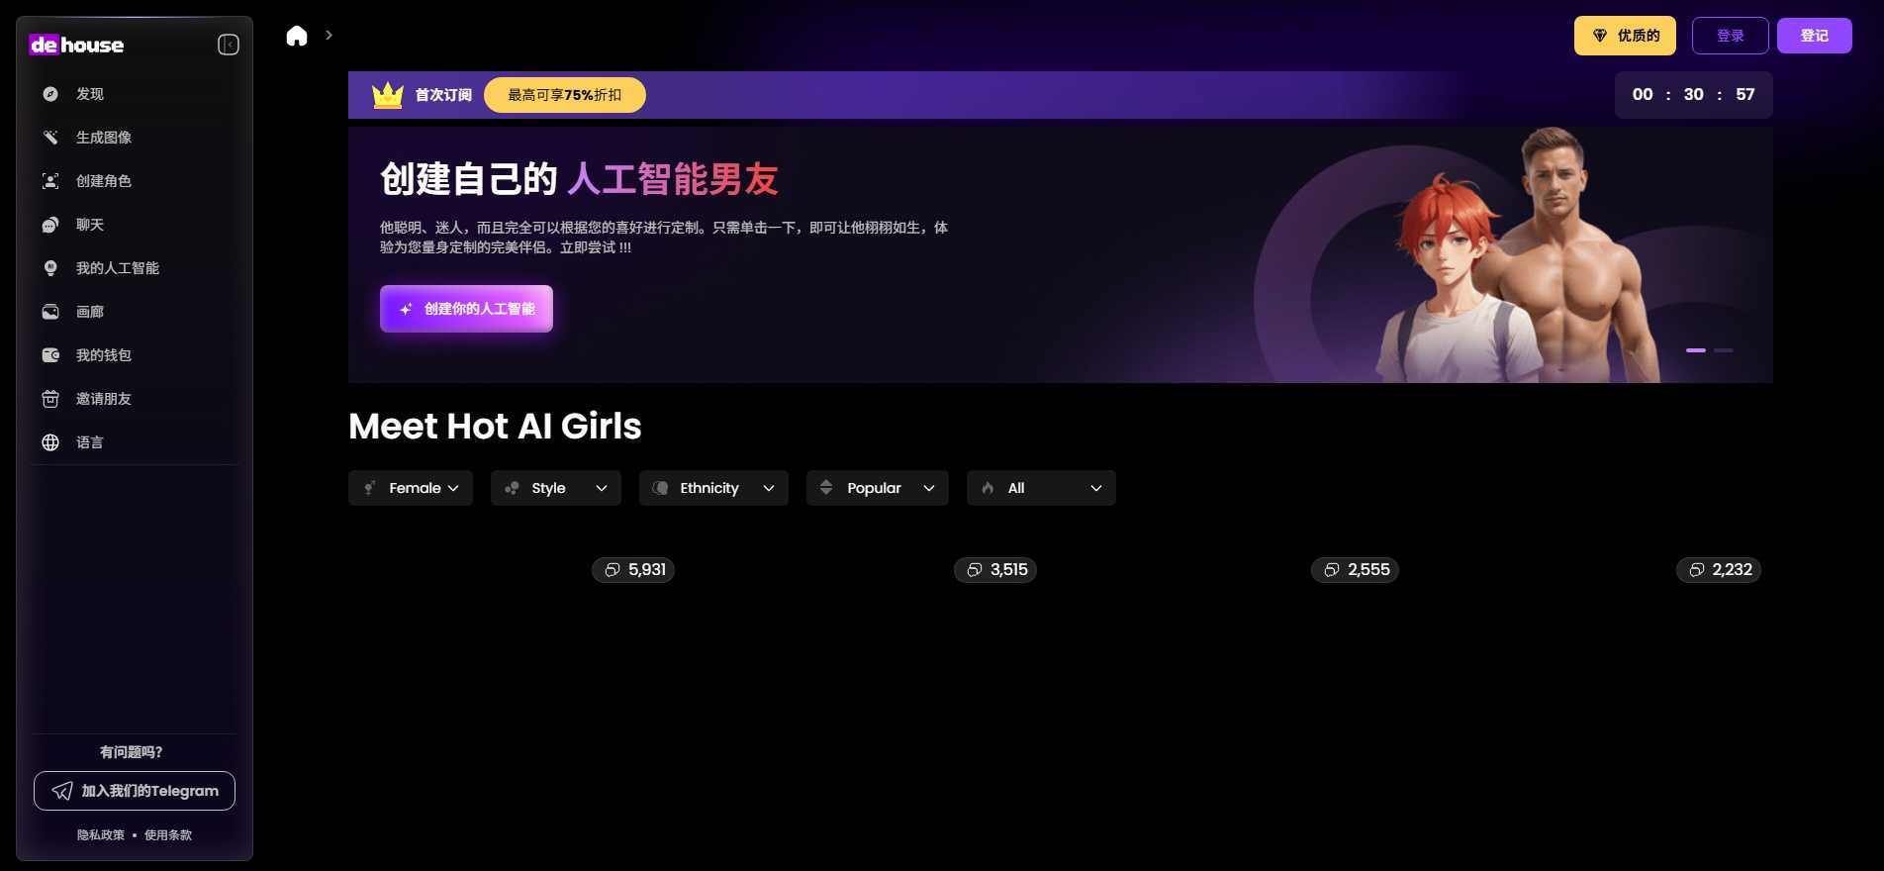Go to 画廊 gallery menu item

pyautogui.click(x=89, y=312)
